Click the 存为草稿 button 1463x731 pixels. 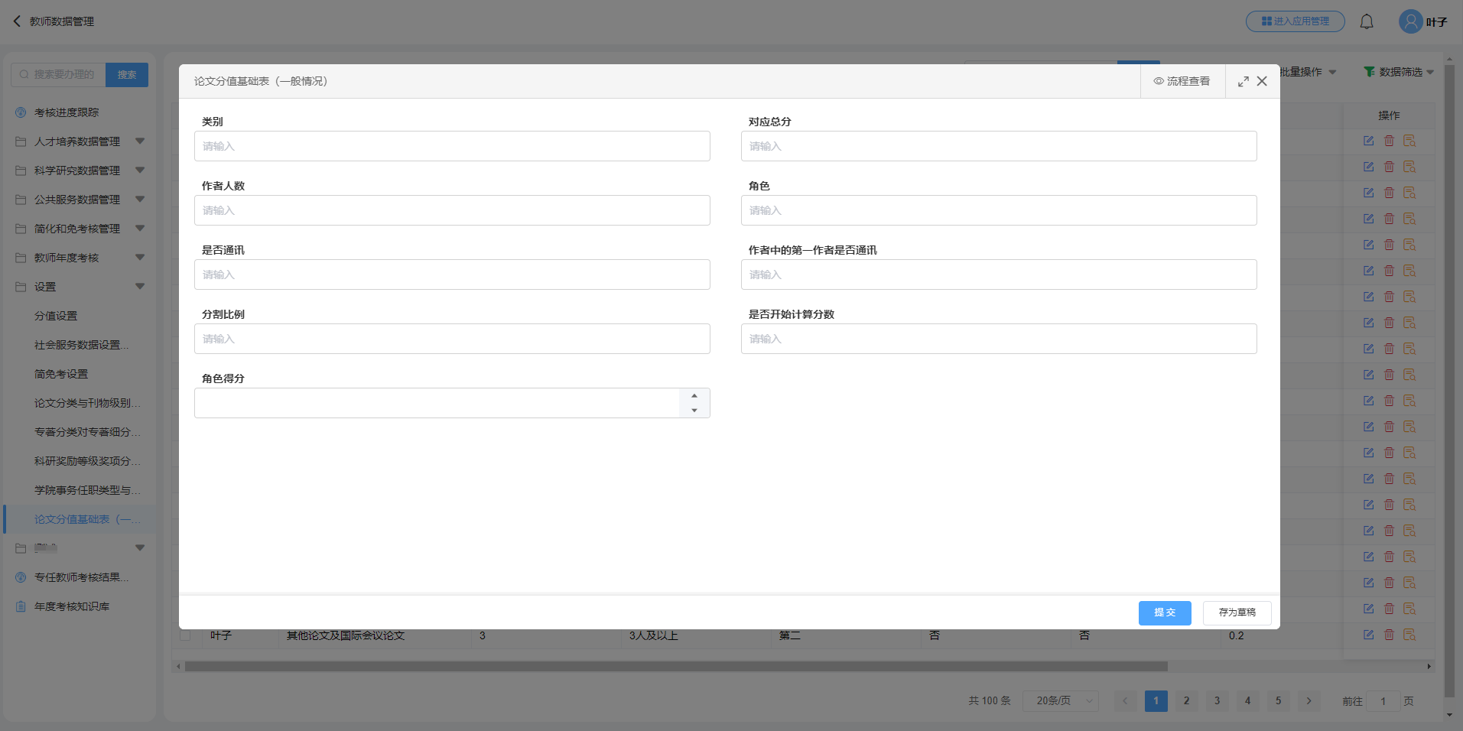coord(1237,612)
